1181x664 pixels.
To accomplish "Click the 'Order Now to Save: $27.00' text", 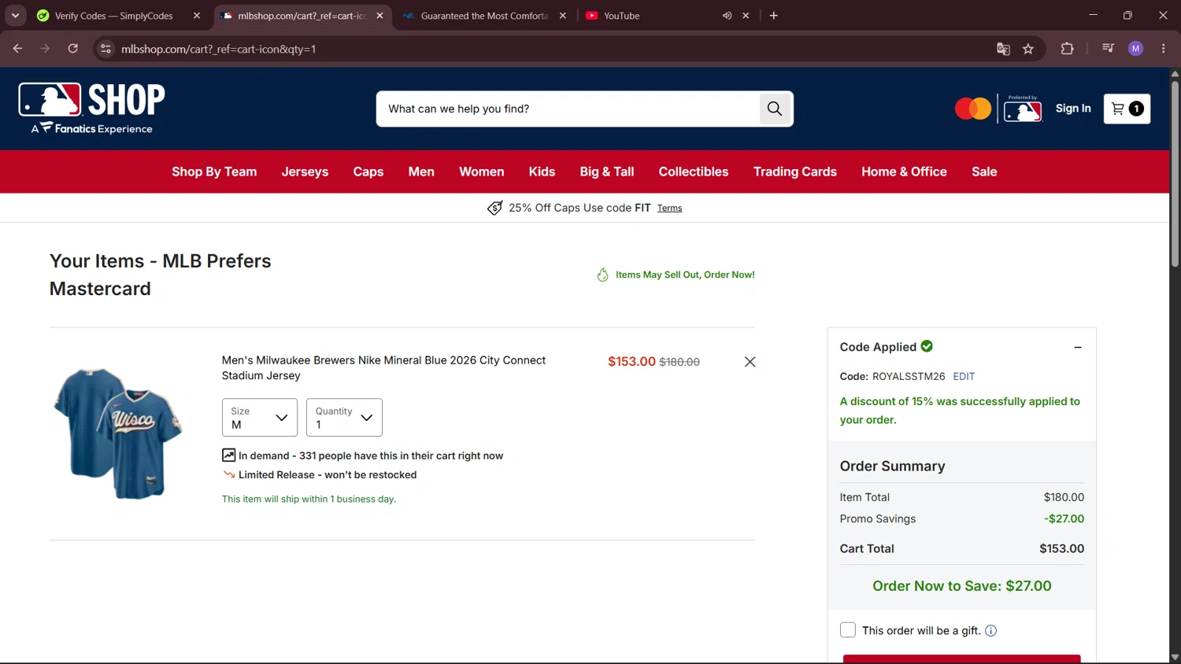I will 962,586.
